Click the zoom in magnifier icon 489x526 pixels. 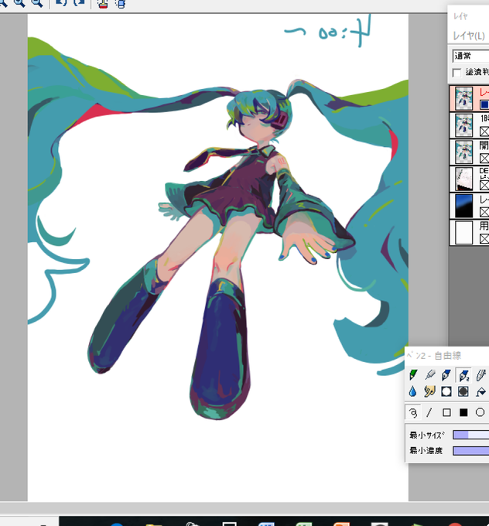click(19, 2)
